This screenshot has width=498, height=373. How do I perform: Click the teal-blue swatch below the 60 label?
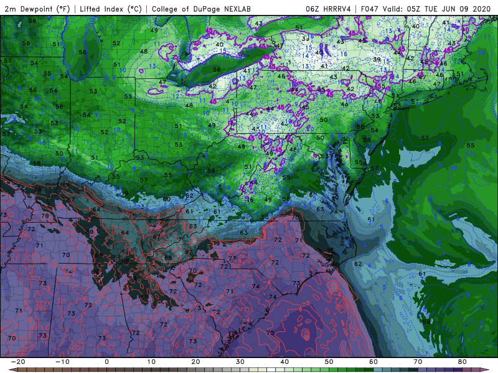tap(378, 369)
